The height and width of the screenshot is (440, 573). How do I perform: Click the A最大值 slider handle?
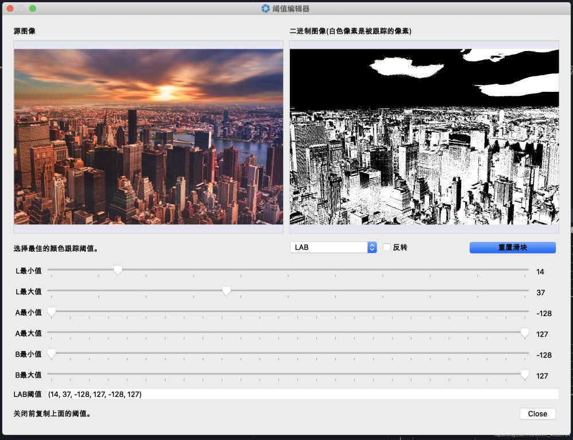pos(525,333)
